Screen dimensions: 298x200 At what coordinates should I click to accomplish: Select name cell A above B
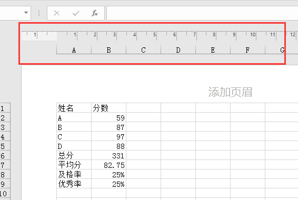[74, 117]
